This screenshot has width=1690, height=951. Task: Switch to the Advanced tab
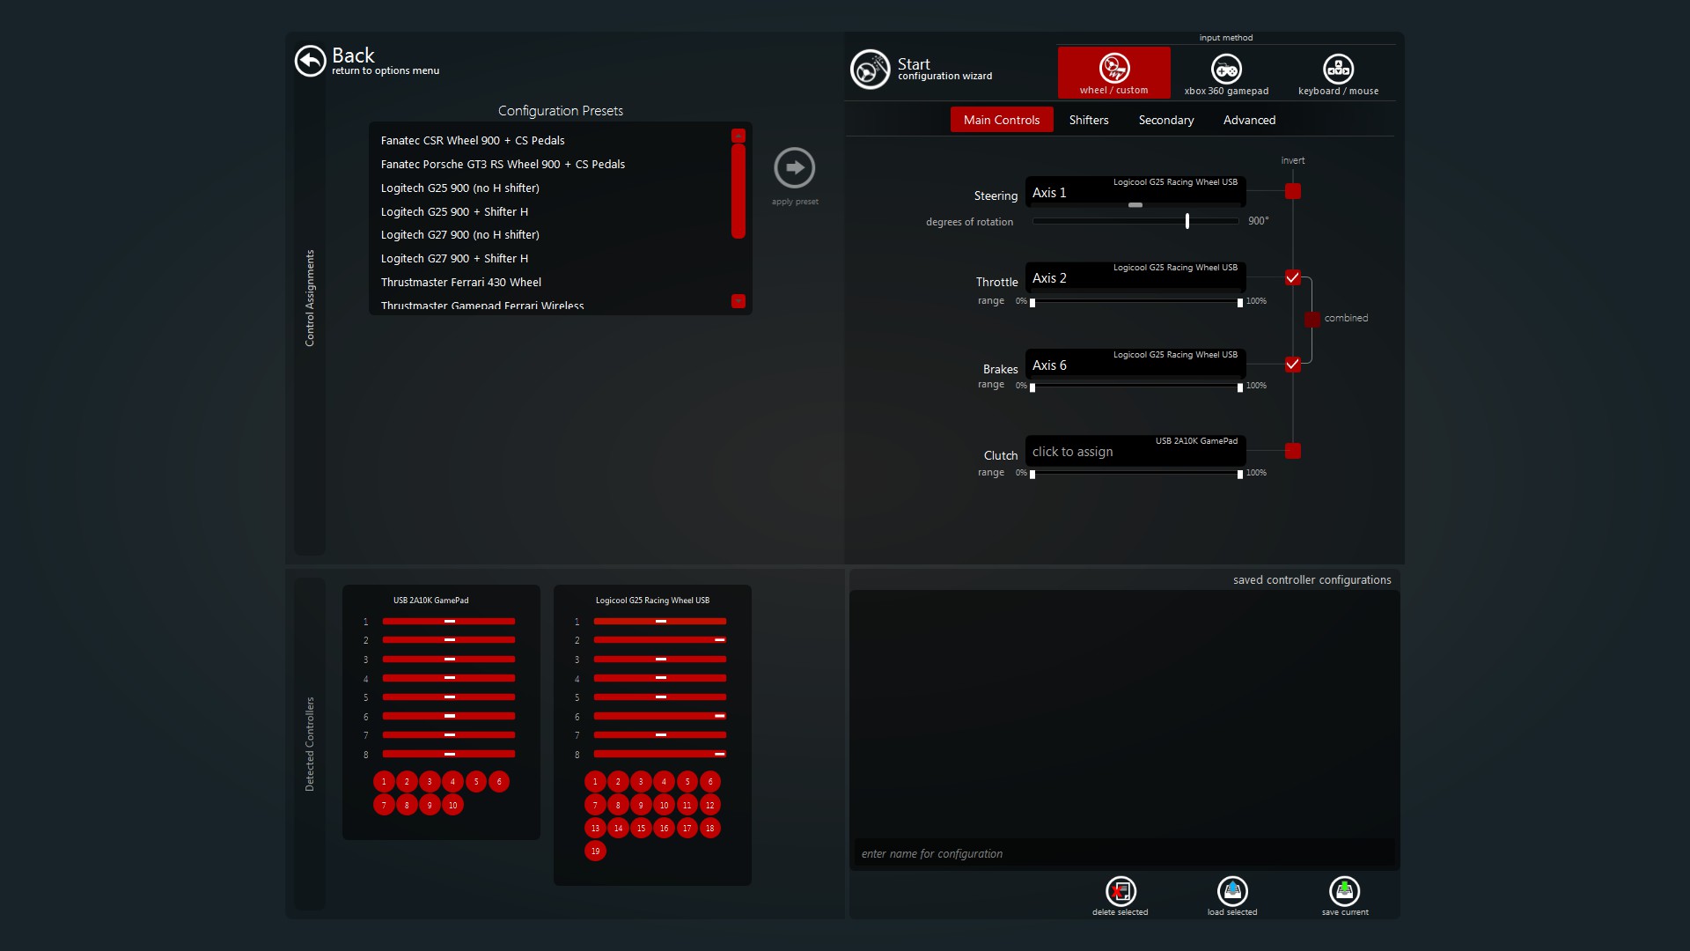(1248, 120)
